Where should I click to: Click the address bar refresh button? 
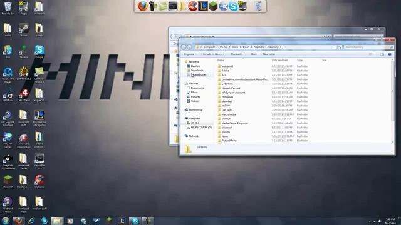[x=340, y=47]
